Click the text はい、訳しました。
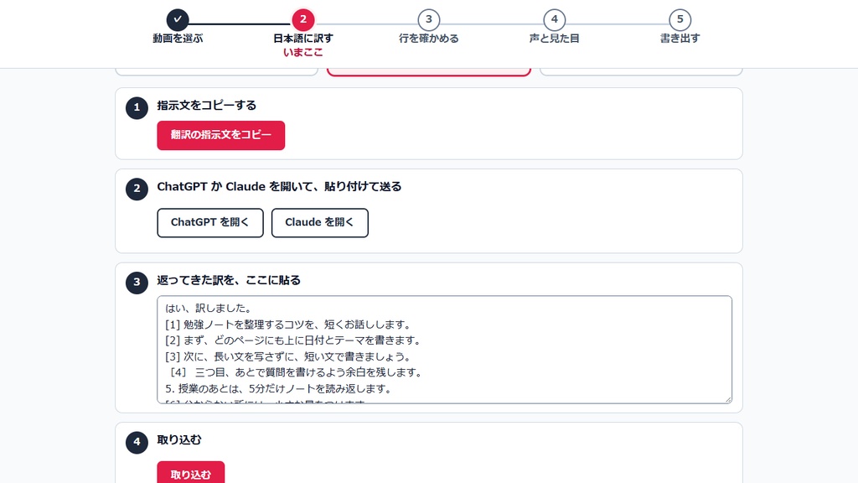858x483 pixels. coord(209,309)
